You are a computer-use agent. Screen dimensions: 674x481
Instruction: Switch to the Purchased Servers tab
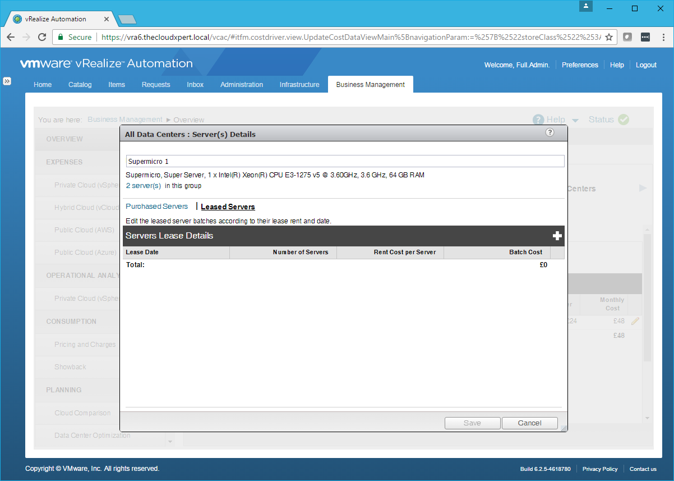coord(157,207)
